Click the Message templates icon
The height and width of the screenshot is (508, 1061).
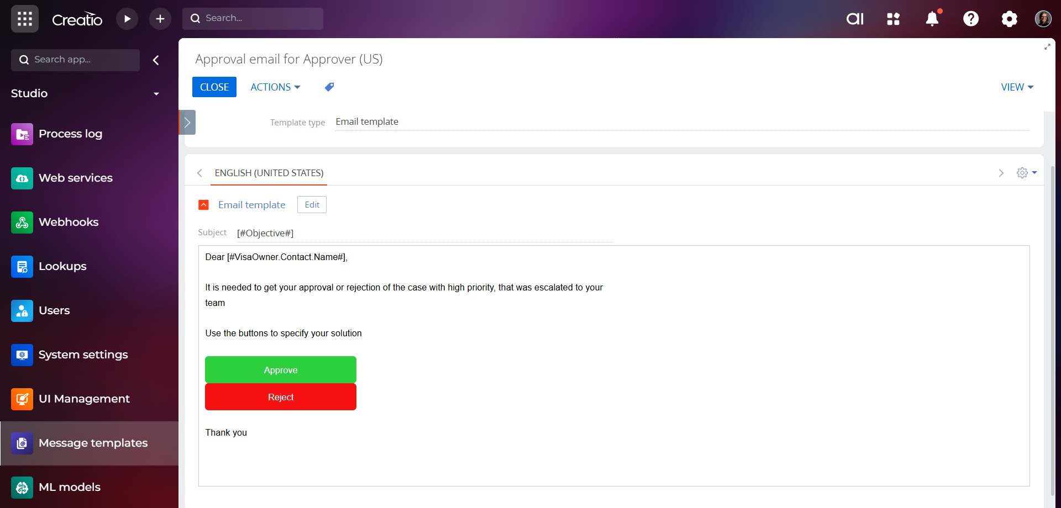click(22, 443)
